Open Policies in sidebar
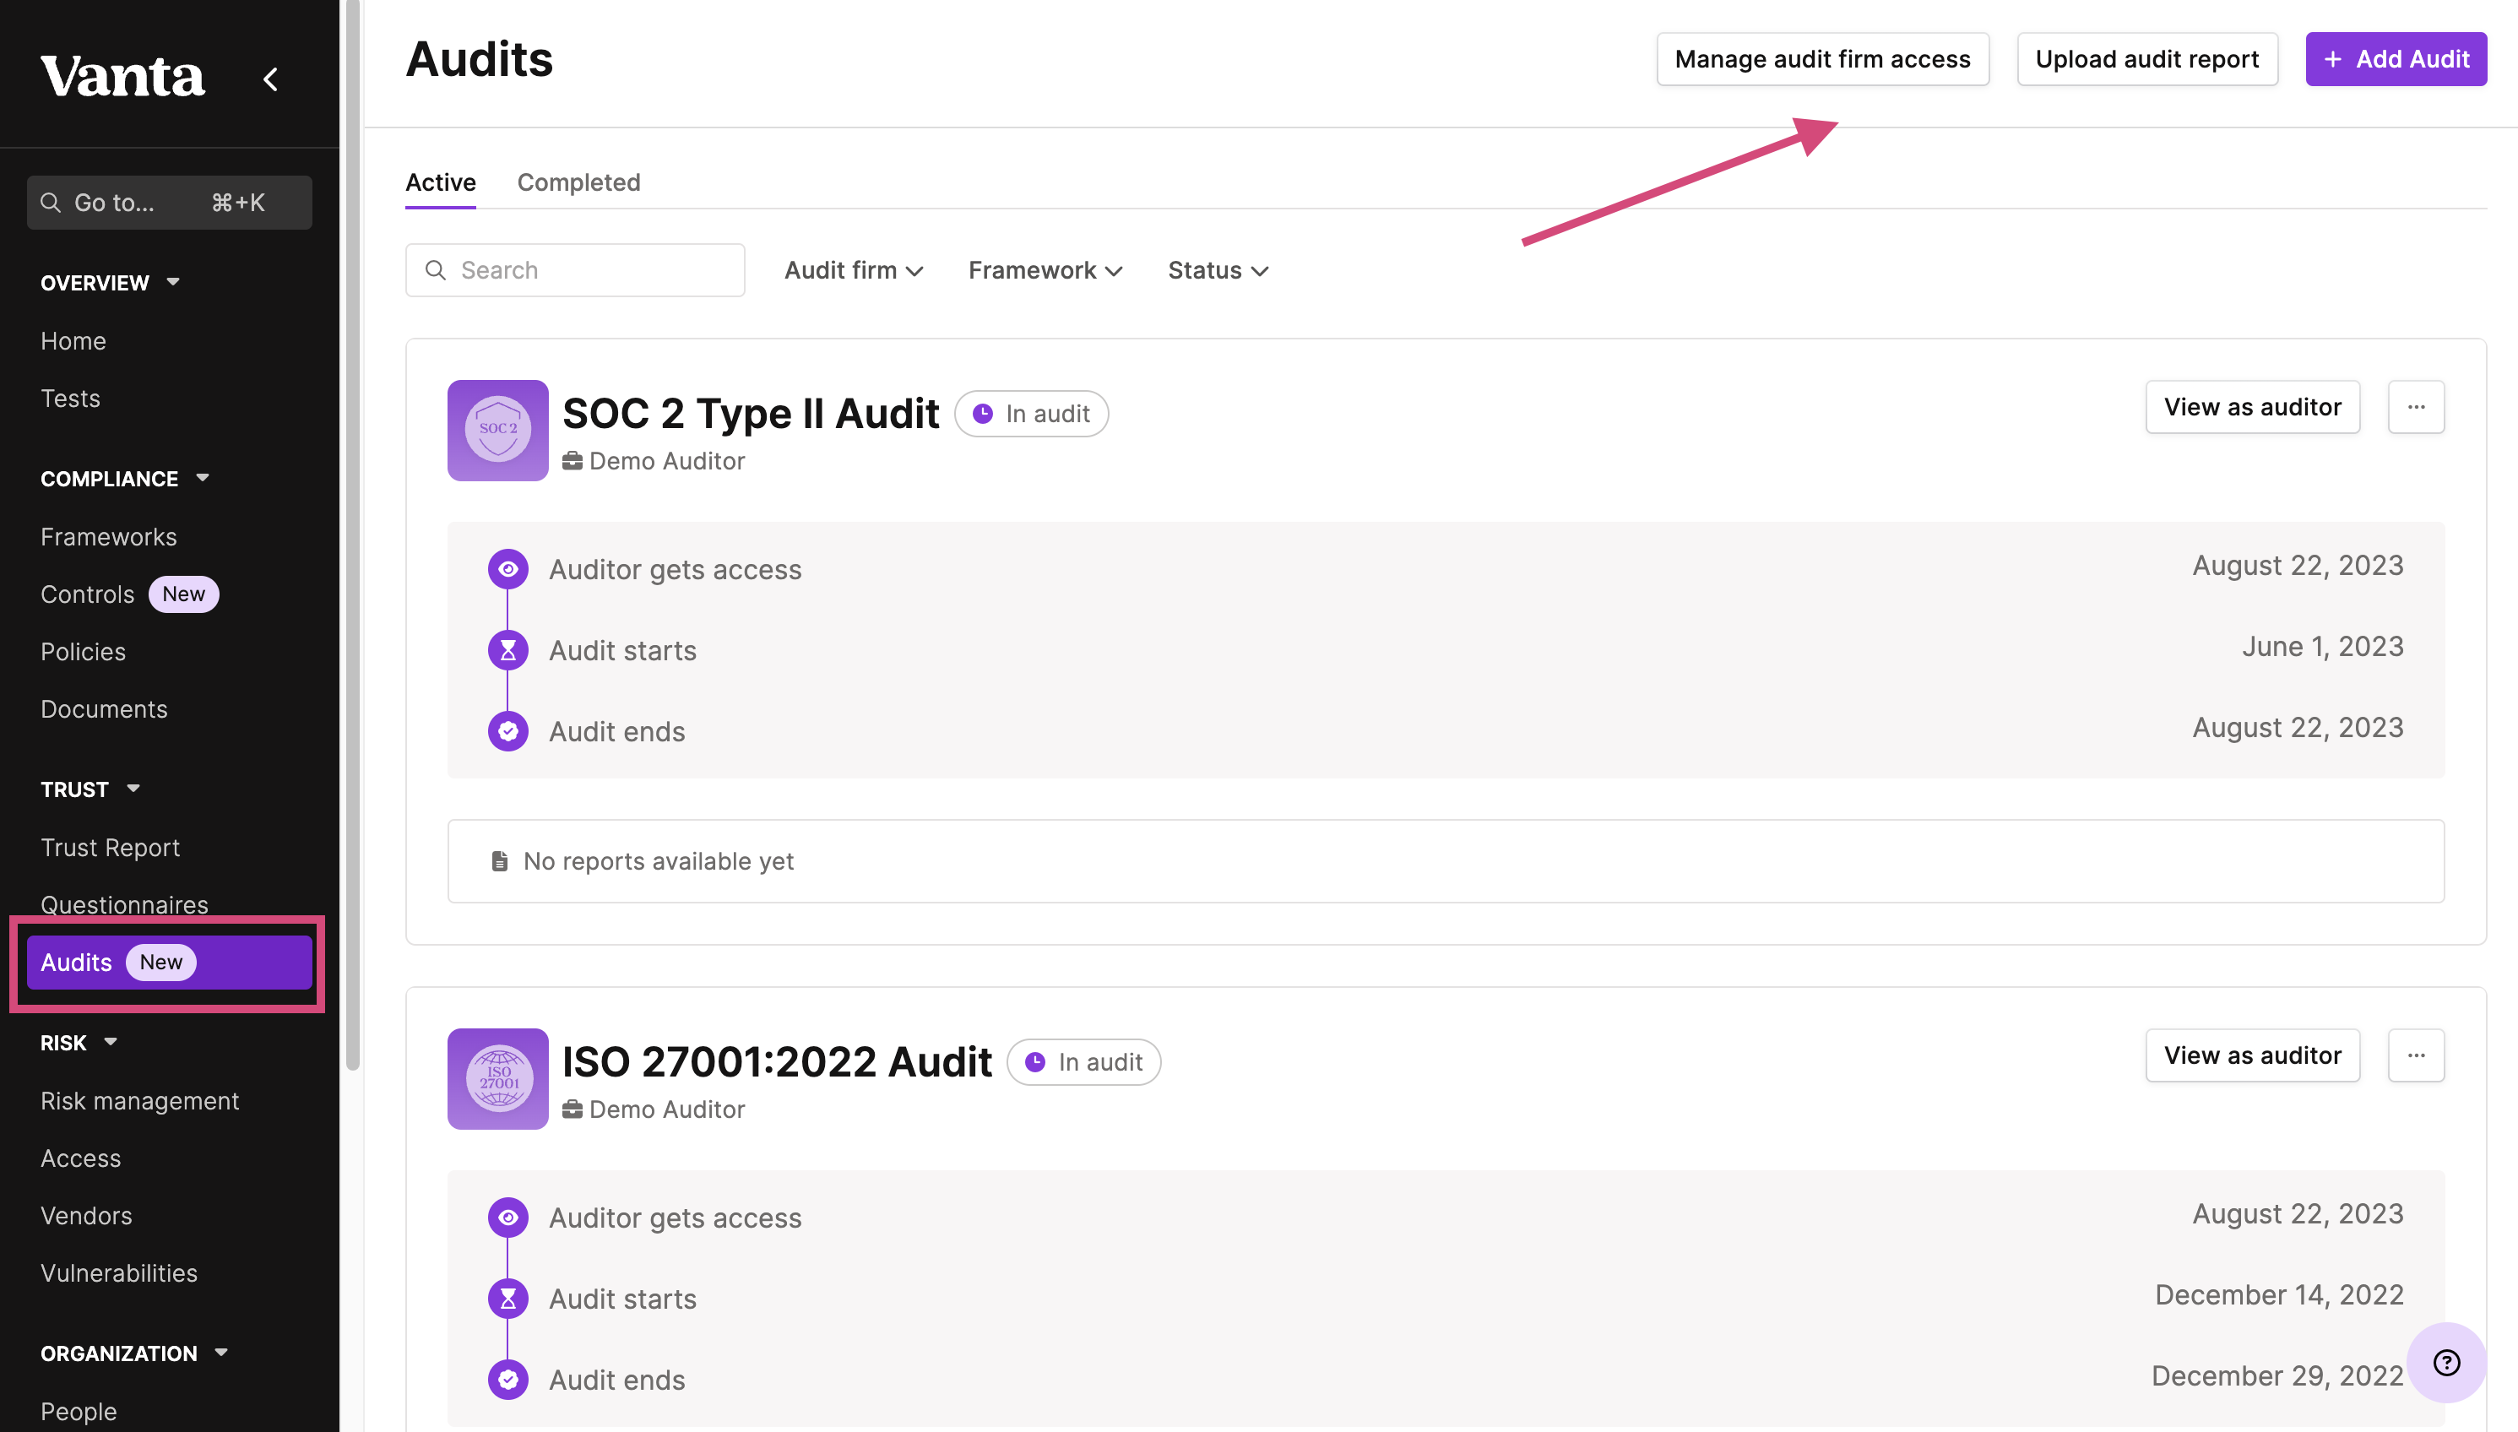This screenshot has height=1432, width=2518. coord(84,652)
